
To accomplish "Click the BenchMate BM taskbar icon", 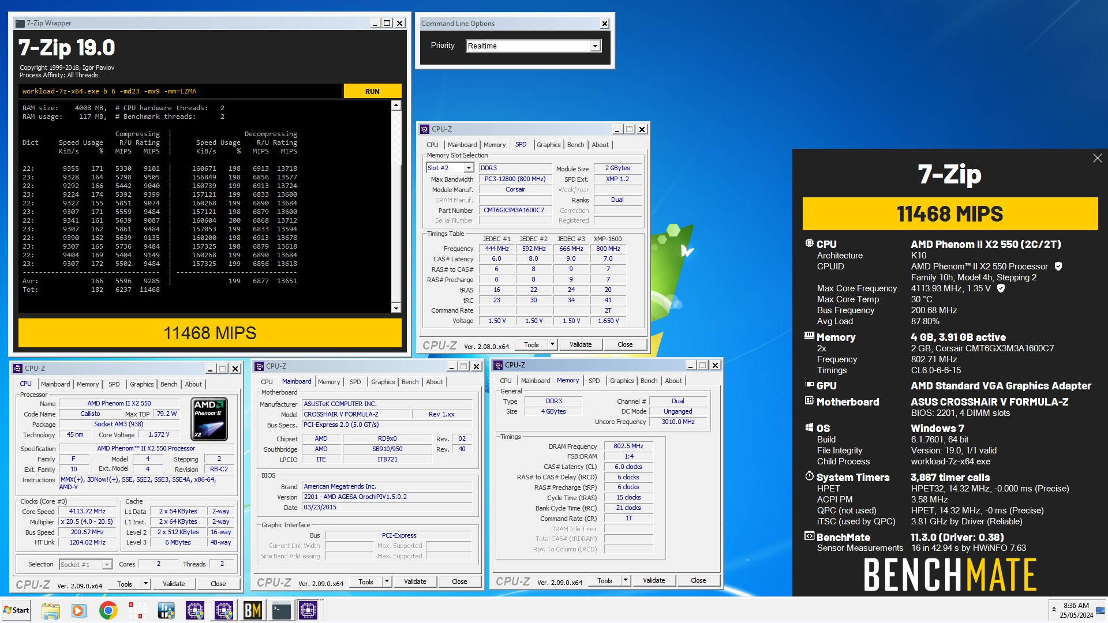I will click(x=252, y=610).
